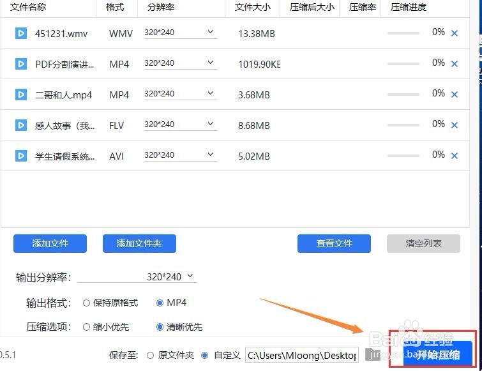Click the 添加文件夹 button
The image size is (482, 371).
[139, 244]
